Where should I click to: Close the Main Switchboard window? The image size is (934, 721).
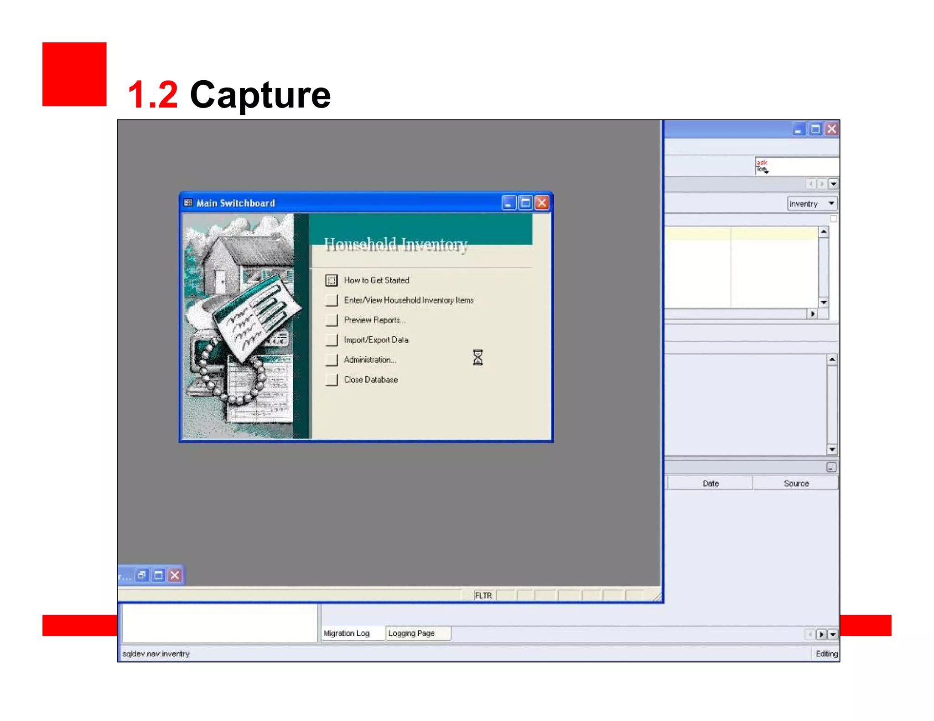tap(542, 203)
